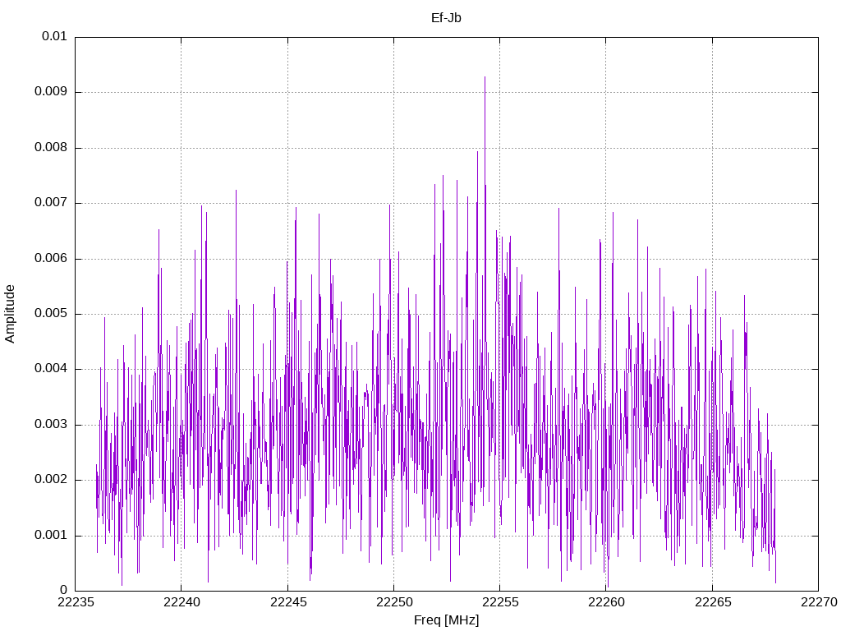This screenshot has height=631, width=841.
Task: Click x-axis tick label 22265
Action: [x=712, y=602]
